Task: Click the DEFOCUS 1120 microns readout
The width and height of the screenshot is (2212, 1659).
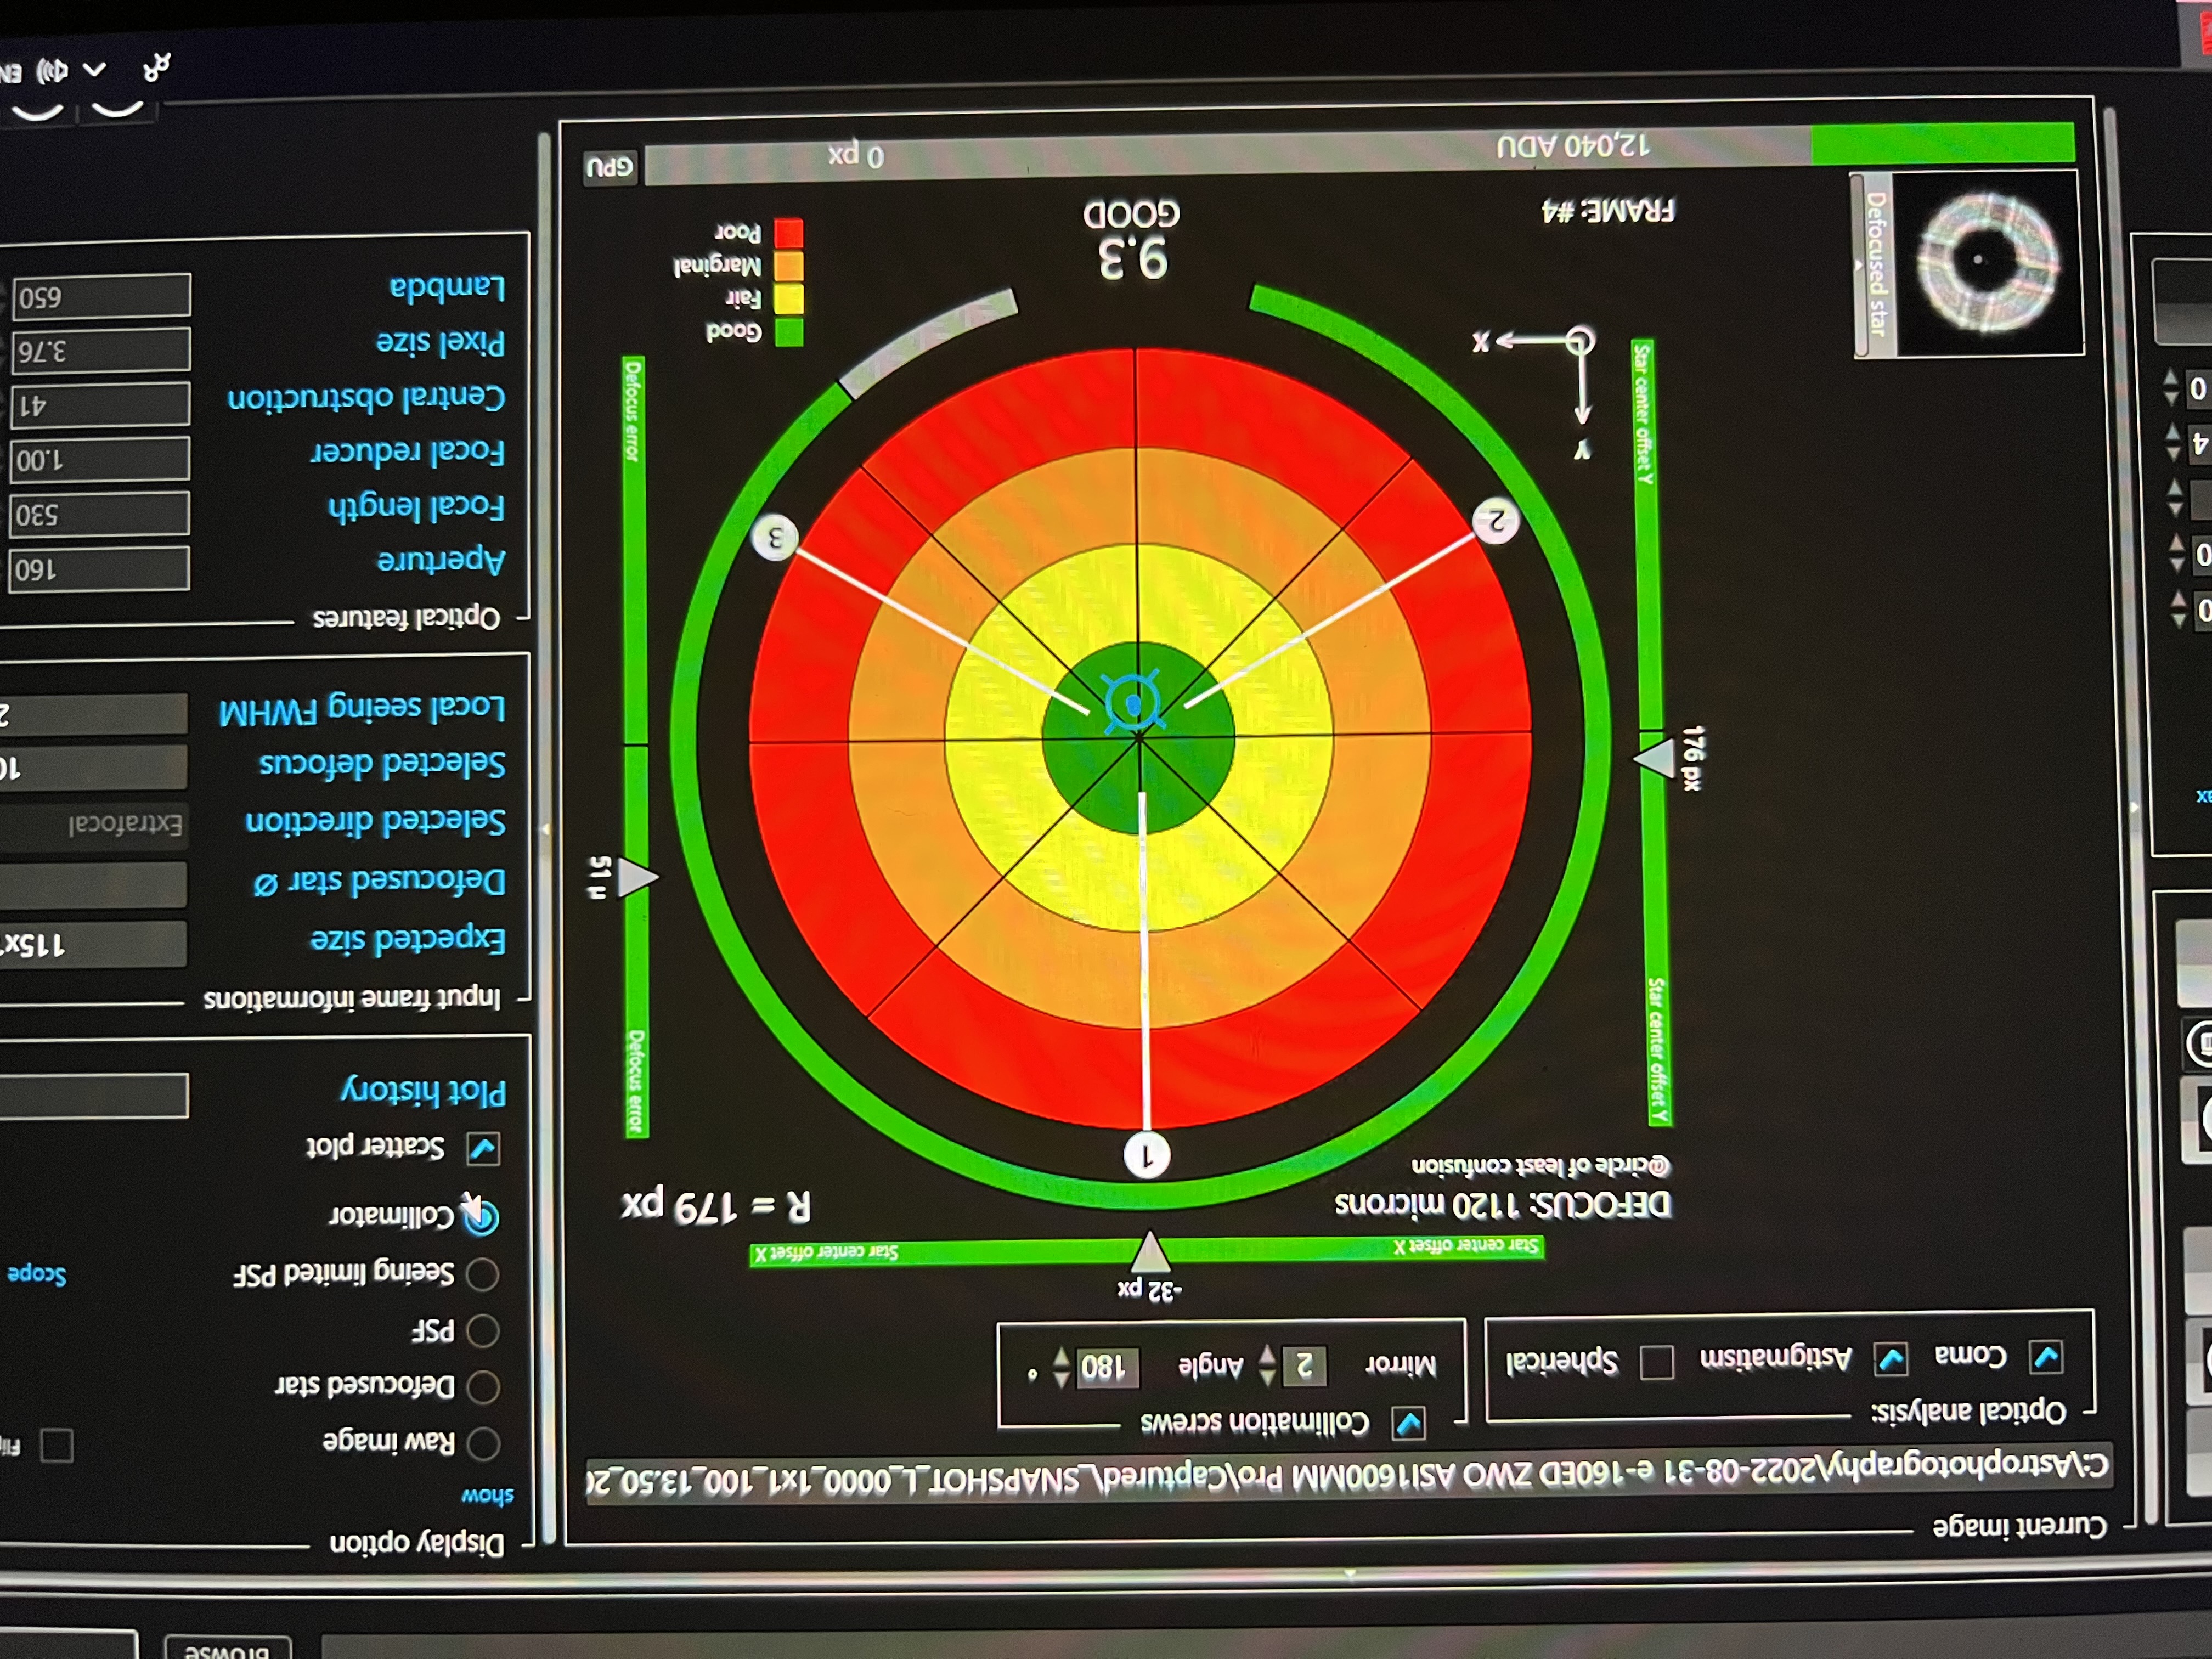Action: tap(1502, 1204)
